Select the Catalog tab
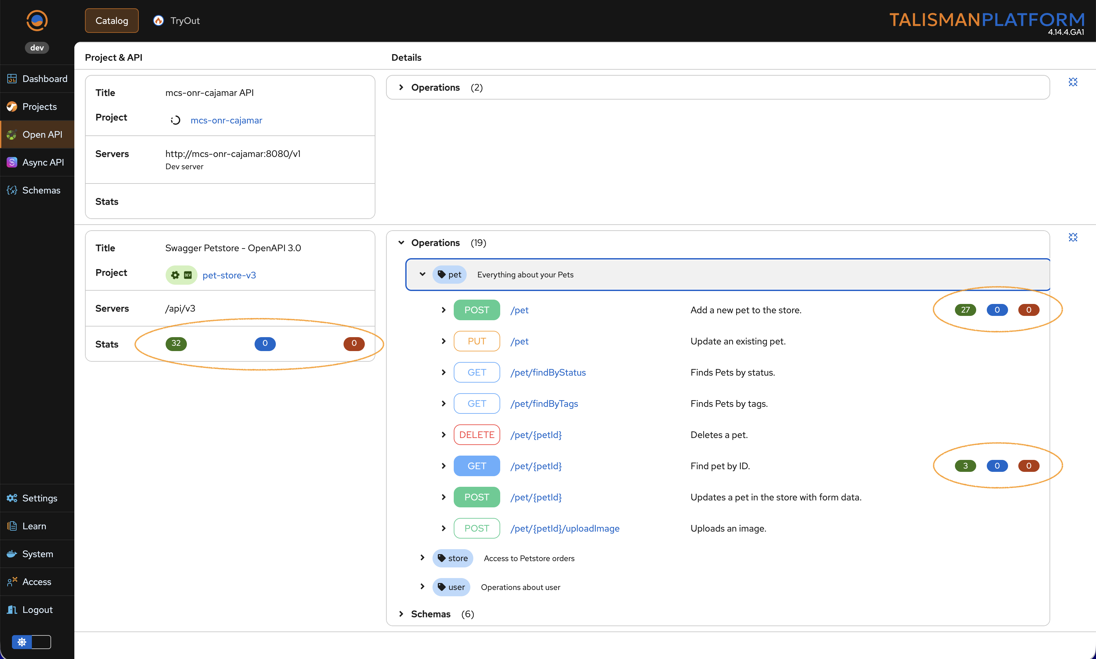 coord(112,21)
